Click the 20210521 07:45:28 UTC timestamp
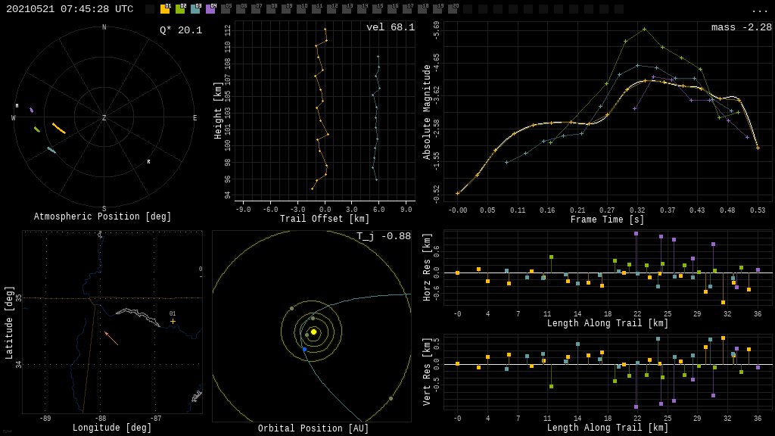This screenshot has width=775, height=436. 70,9
